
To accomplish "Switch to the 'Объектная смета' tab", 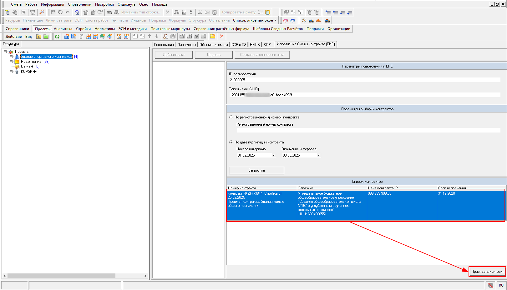I will coord(214,45).
